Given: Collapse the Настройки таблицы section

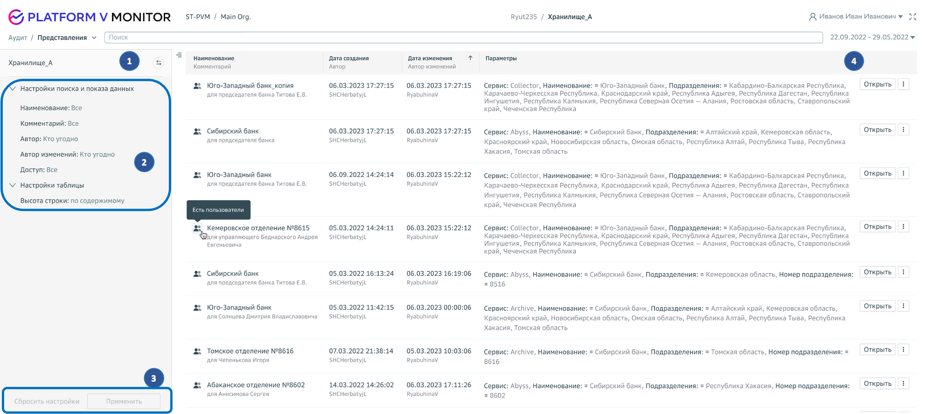Looking at the screenshot, I should (x=12, y=185).
